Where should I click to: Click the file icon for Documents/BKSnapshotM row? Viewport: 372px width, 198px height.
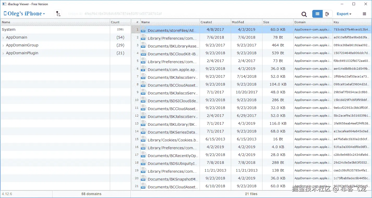[x=143, y=178]
